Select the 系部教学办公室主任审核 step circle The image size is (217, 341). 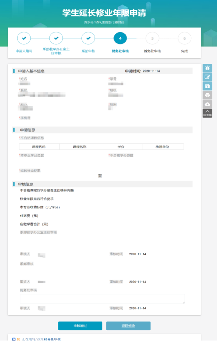pyautogui.click(x=56, y=38)
